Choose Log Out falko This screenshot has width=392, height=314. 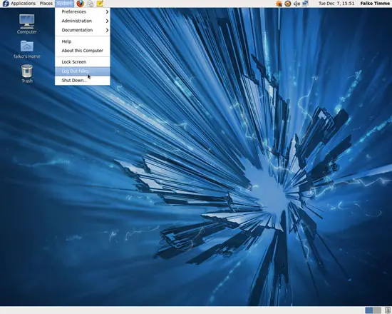pos(83,71)
